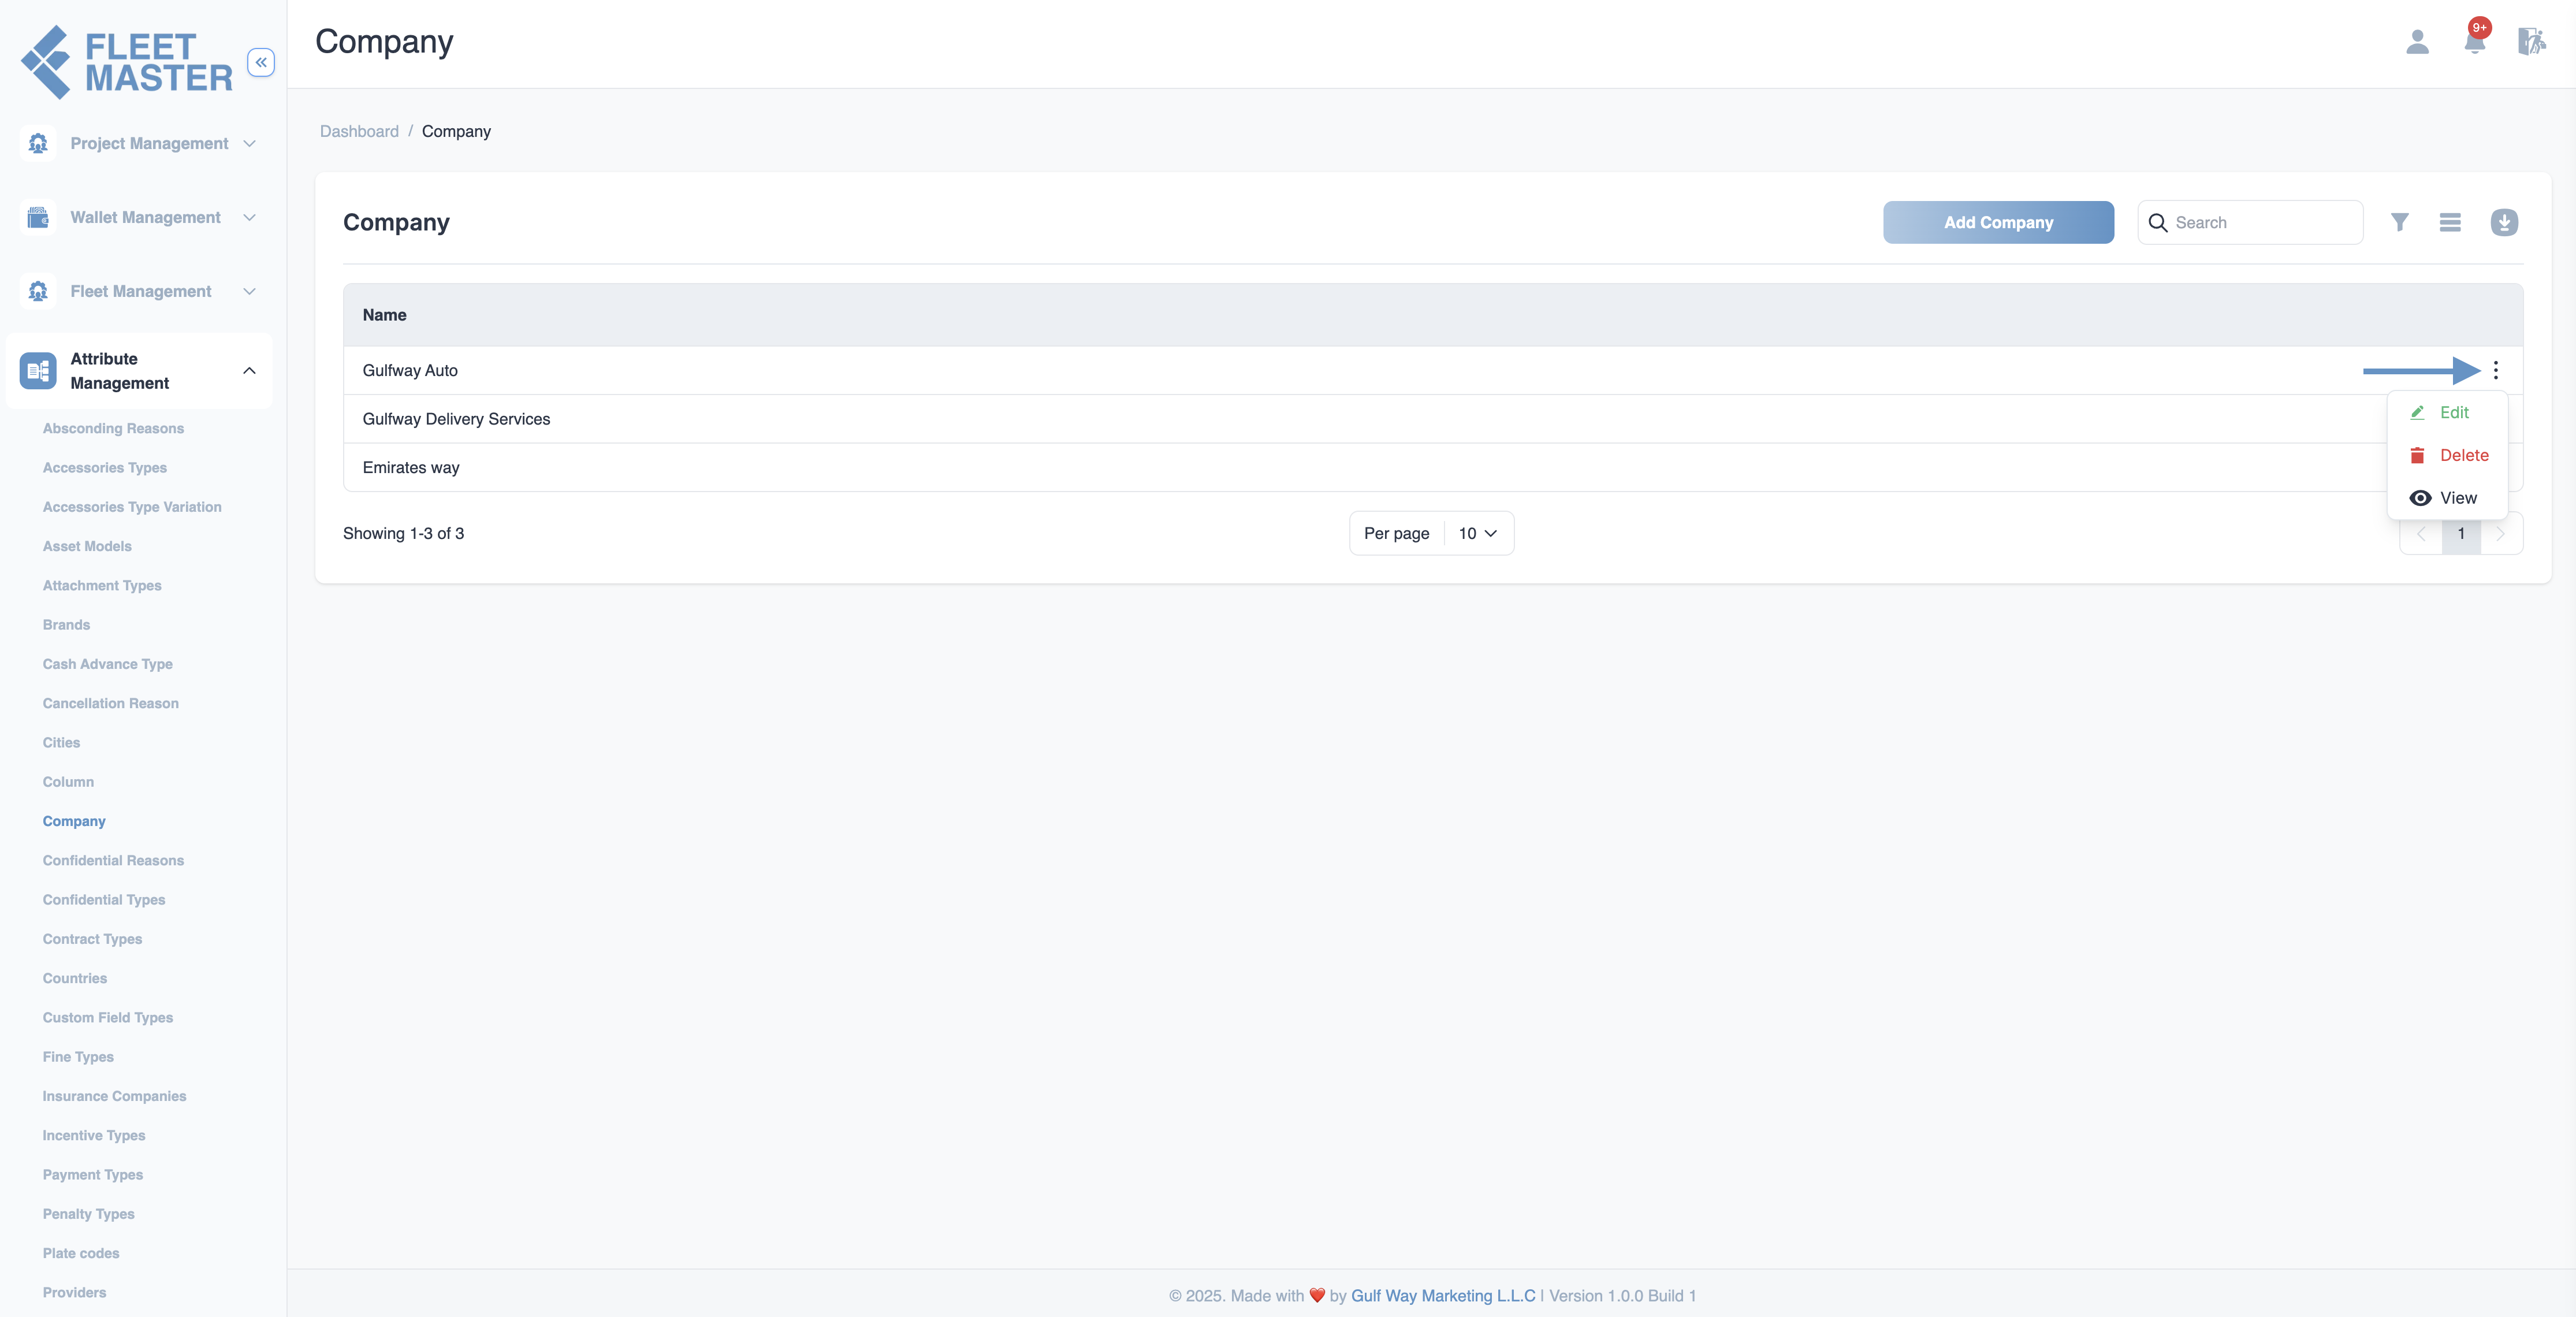
Task: Open Confidential Reasons in sidebar
Action: pos(113,860)
